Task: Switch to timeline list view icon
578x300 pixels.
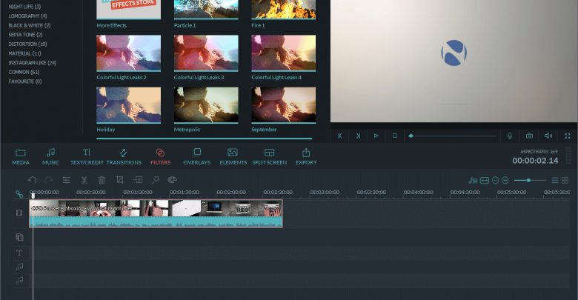Action: tap(555, 180)
